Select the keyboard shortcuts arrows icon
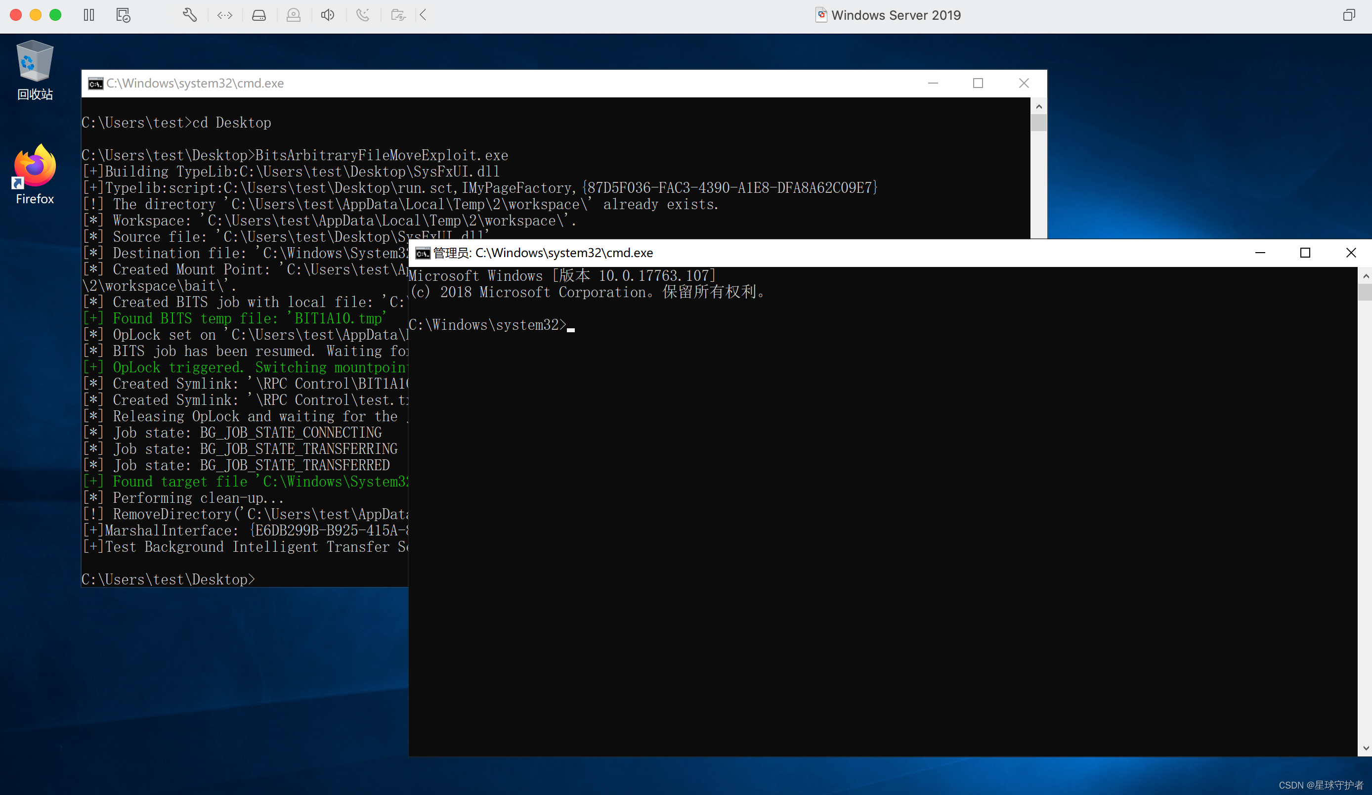This screenshot has height=795, width=1372. [224, 15]
